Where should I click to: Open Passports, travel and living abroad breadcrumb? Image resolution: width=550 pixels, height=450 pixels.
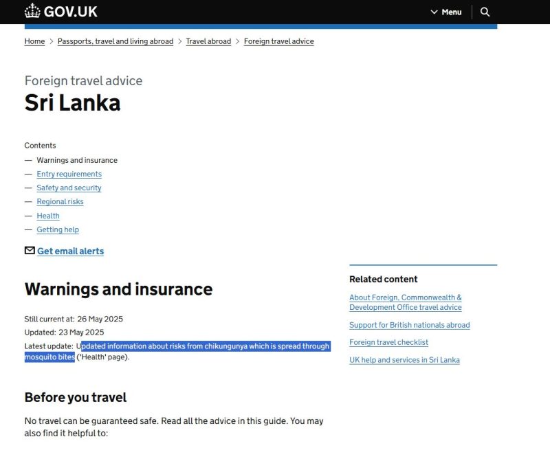click(115, 41)
